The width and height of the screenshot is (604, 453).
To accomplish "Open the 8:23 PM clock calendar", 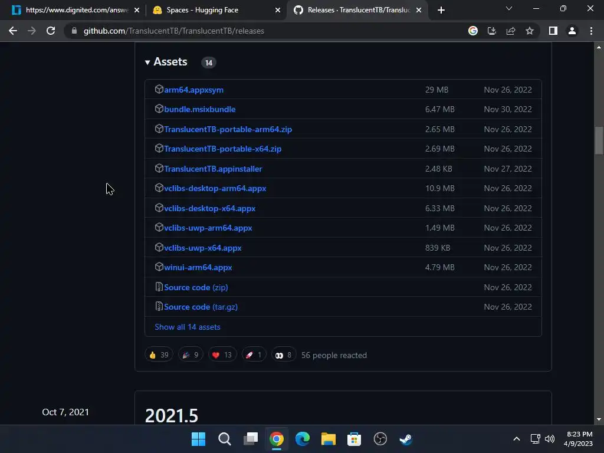I will point(578,439).
